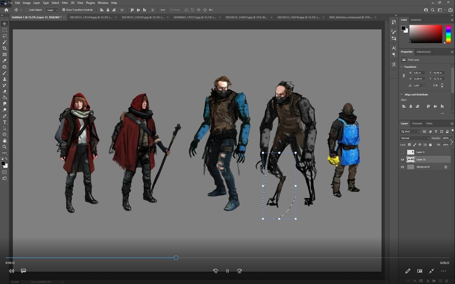Pause the video playback
The width and height of the screenshot is (455, 284).
pos(227,271)
